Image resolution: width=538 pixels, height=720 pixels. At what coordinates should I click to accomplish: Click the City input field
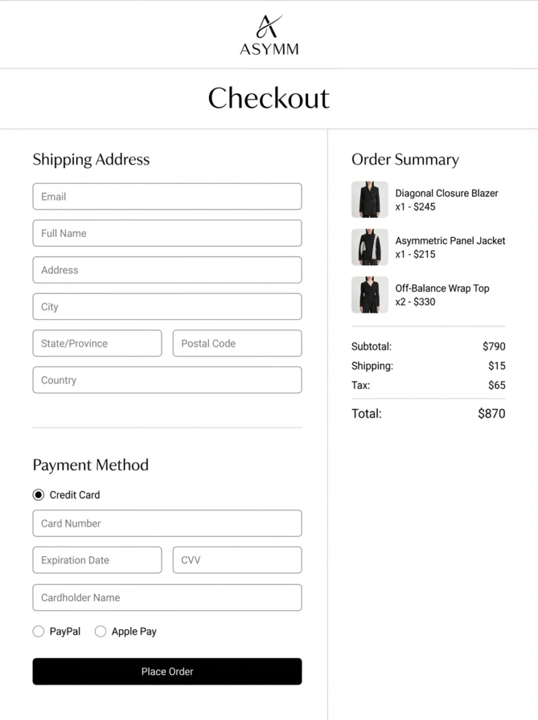(167, 307)
